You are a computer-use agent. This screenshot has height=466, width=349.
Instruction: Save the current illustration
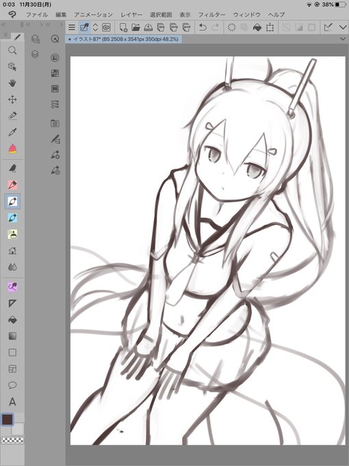click(x=148, y=27)
